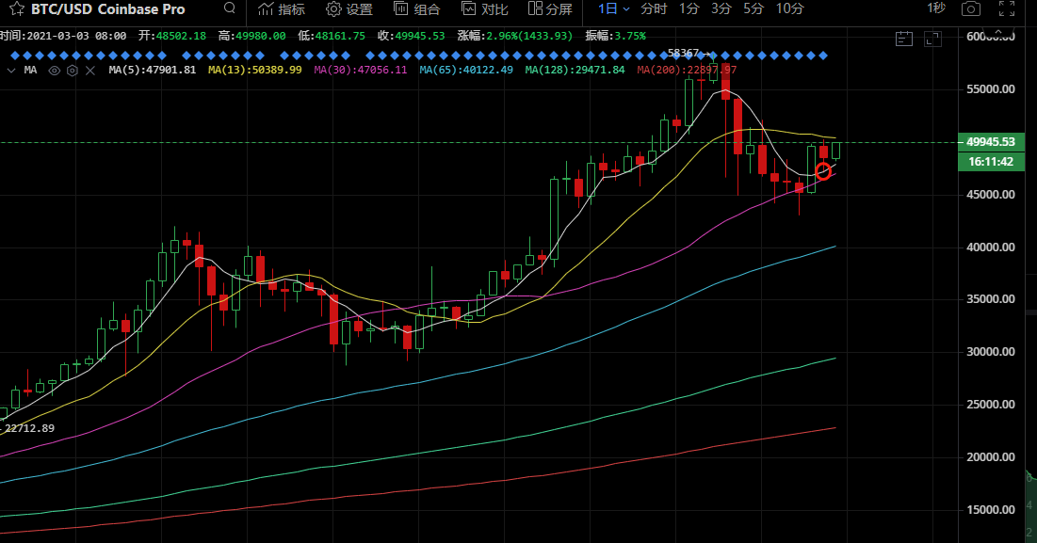Select the 10分 interval
The height and width of the screenshot is (543, 1037).
click(789, 9)
